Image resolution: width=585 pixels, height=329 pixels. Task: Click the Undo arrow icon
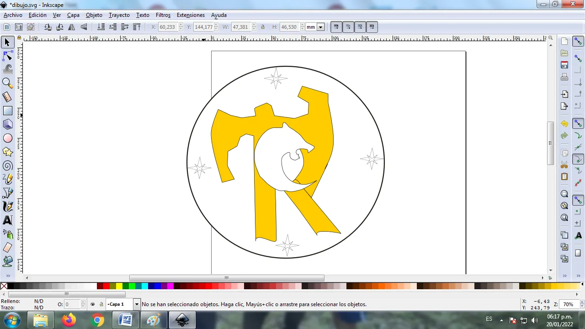click(x=564, y=124)
